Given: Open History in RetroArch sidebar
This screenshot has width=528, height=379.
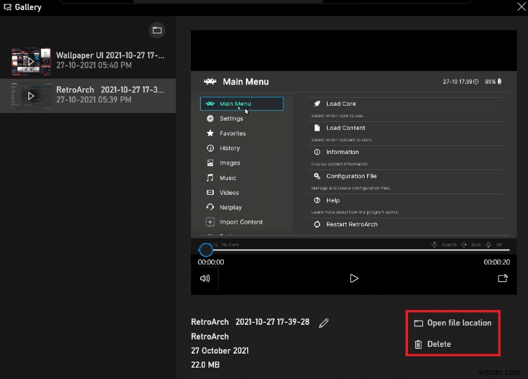Looking at the screenshot, I should 230,148.
